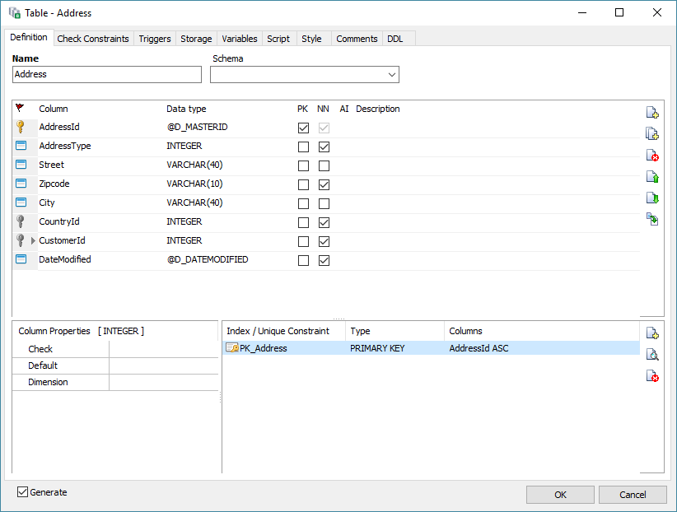Confirm the dialog with OK
Image resolution: width=677 pixels, height=512 pixels.
coord(560,495)
